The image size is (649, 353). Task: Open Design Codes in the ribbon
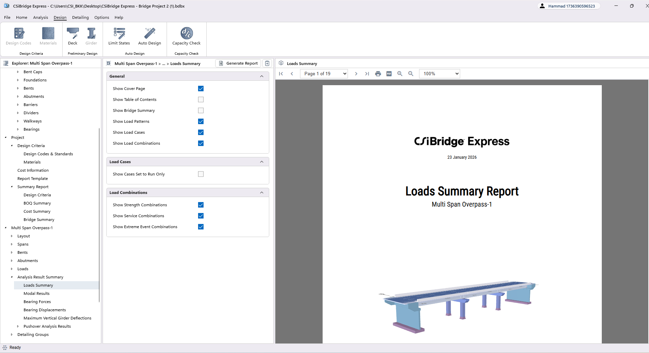(x=18, y=36)
